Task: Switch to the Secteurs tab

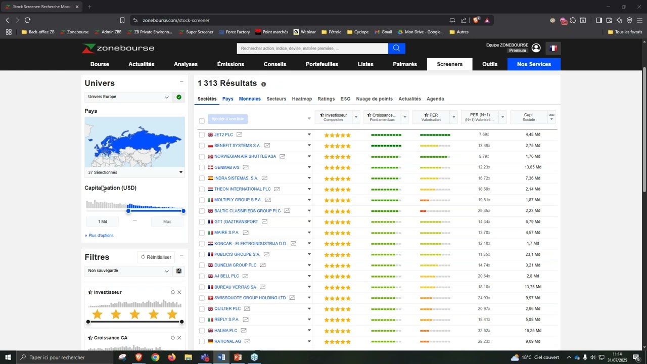Action: click(276, 99)
